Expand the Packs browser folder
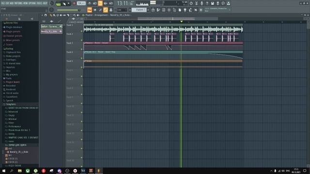 (9, 78)
